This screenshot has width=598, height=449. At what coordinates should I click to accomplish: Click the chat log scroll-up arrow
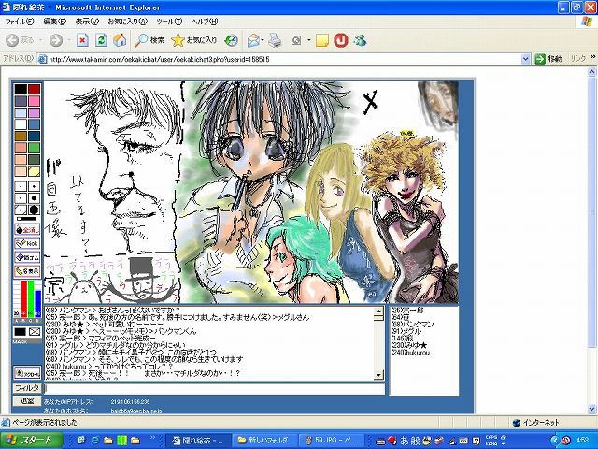[x=378, y=311]
